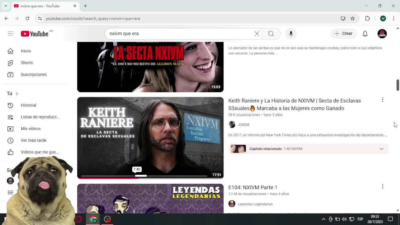This screenshot has width=400, height=225.
Task: Click the JOREM channel avatar
Action: pos(232,125)
